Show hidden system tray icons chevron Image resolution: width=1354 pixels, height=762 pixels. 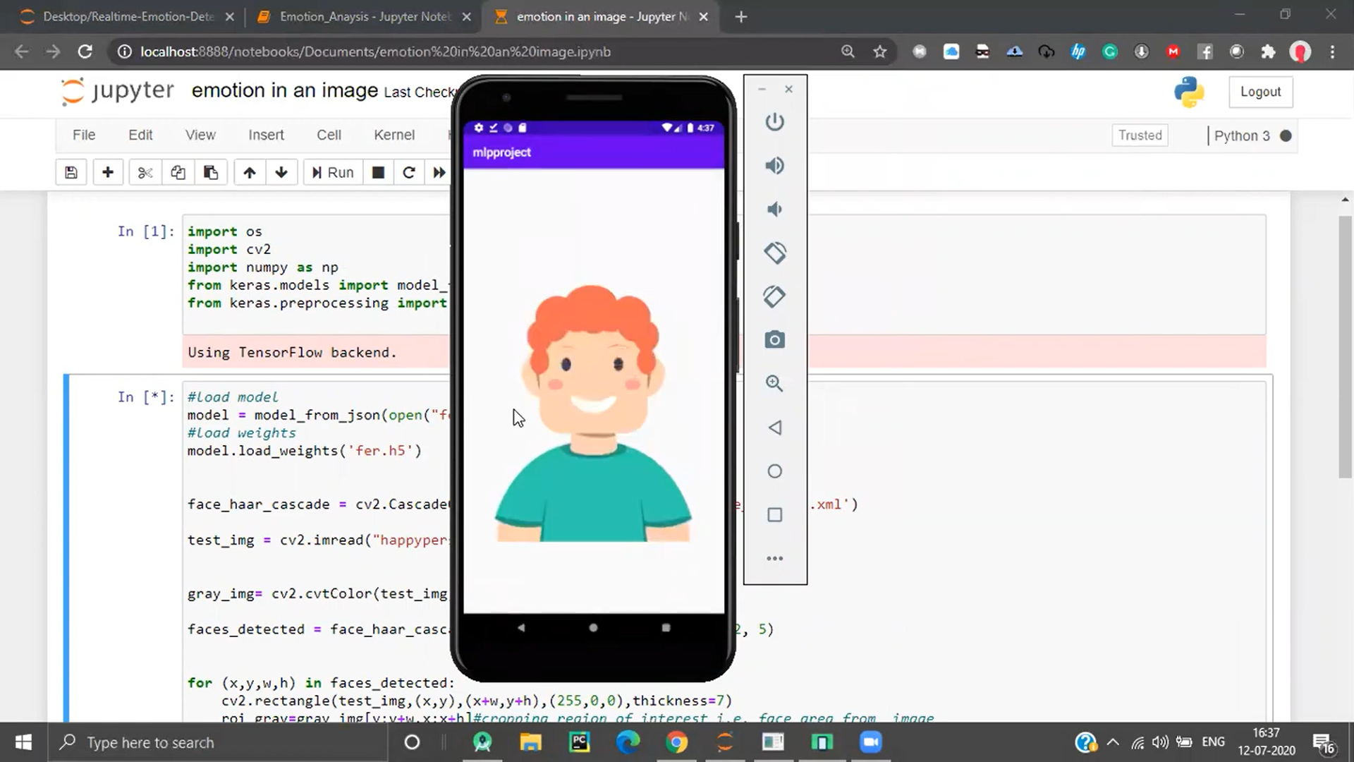tap(1113, 742)
